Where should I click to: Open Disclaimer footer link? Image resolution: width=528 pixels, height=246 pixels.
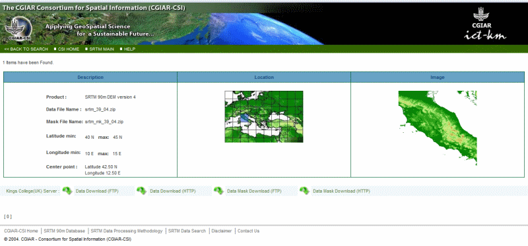point(222,231)
